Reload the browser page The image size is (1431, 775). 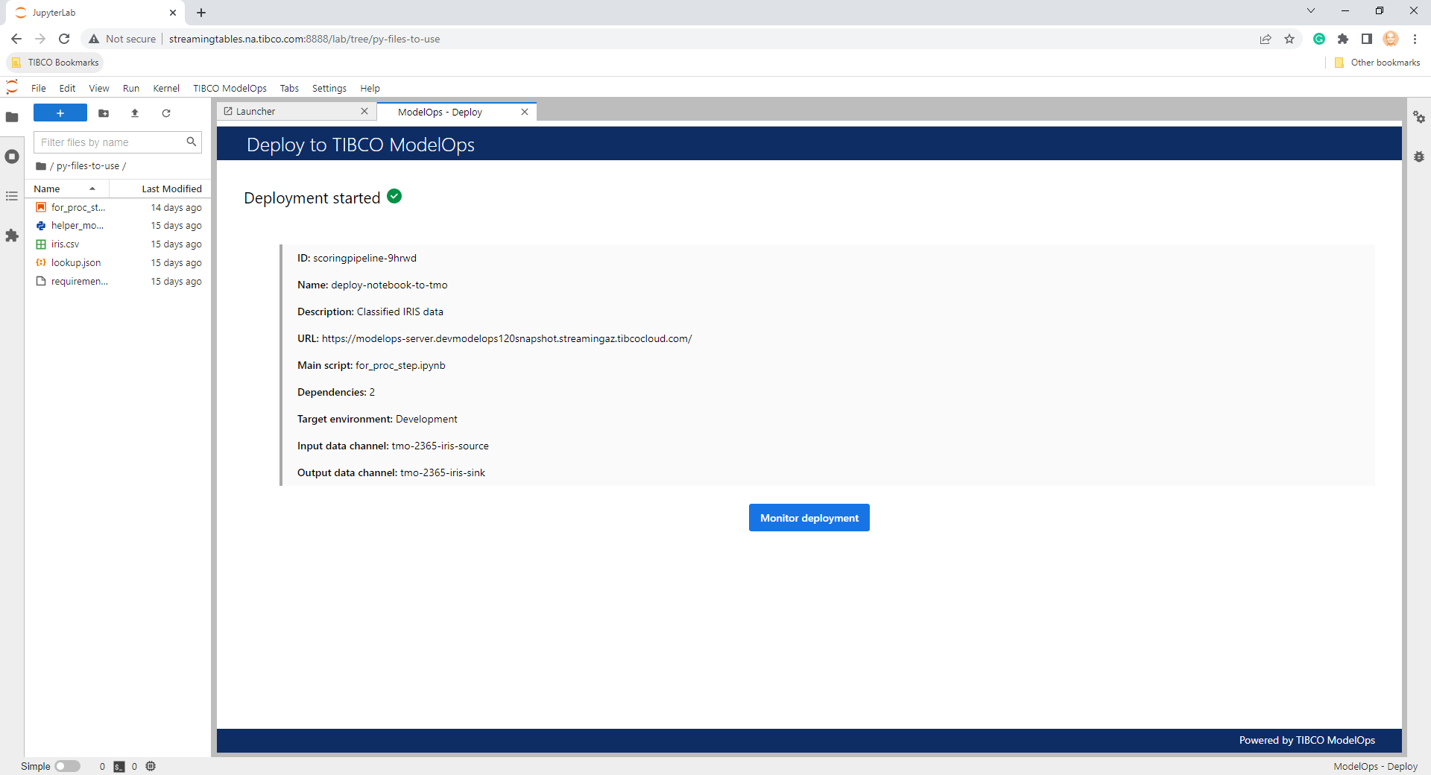pos(64,39)
